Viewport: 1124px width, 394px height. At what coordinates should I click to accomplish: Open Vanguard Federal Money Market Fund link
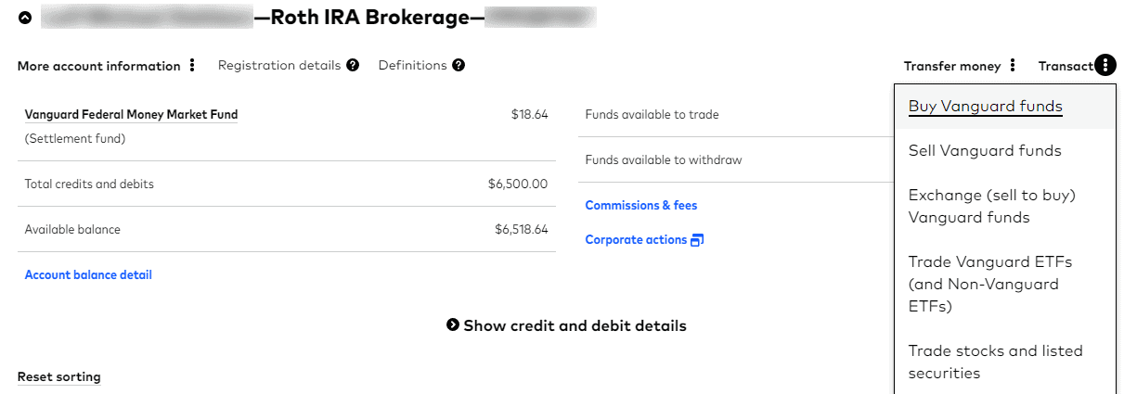coord(131,115)
